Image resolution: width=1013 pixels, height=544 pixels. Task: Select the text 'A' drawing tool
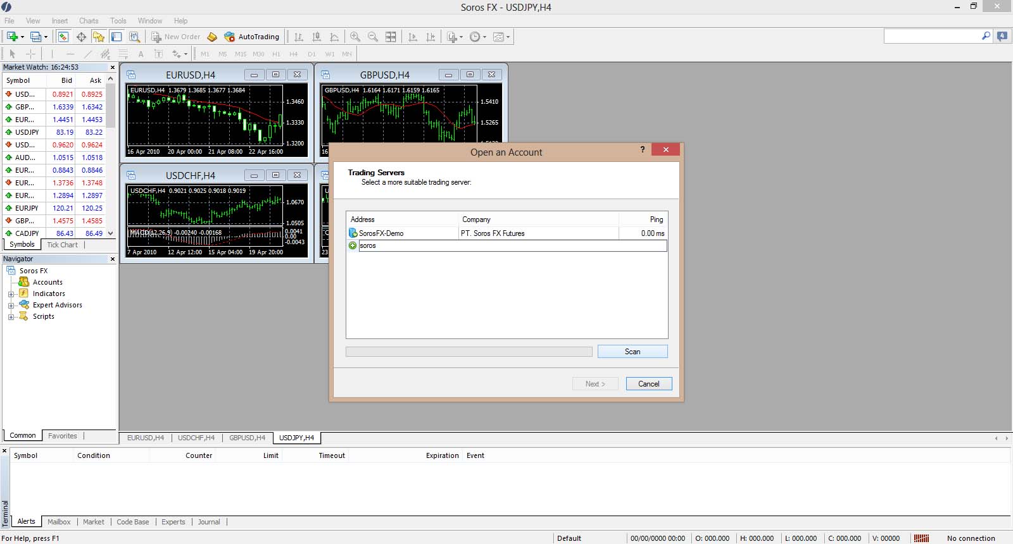click(x=141, y=54)
